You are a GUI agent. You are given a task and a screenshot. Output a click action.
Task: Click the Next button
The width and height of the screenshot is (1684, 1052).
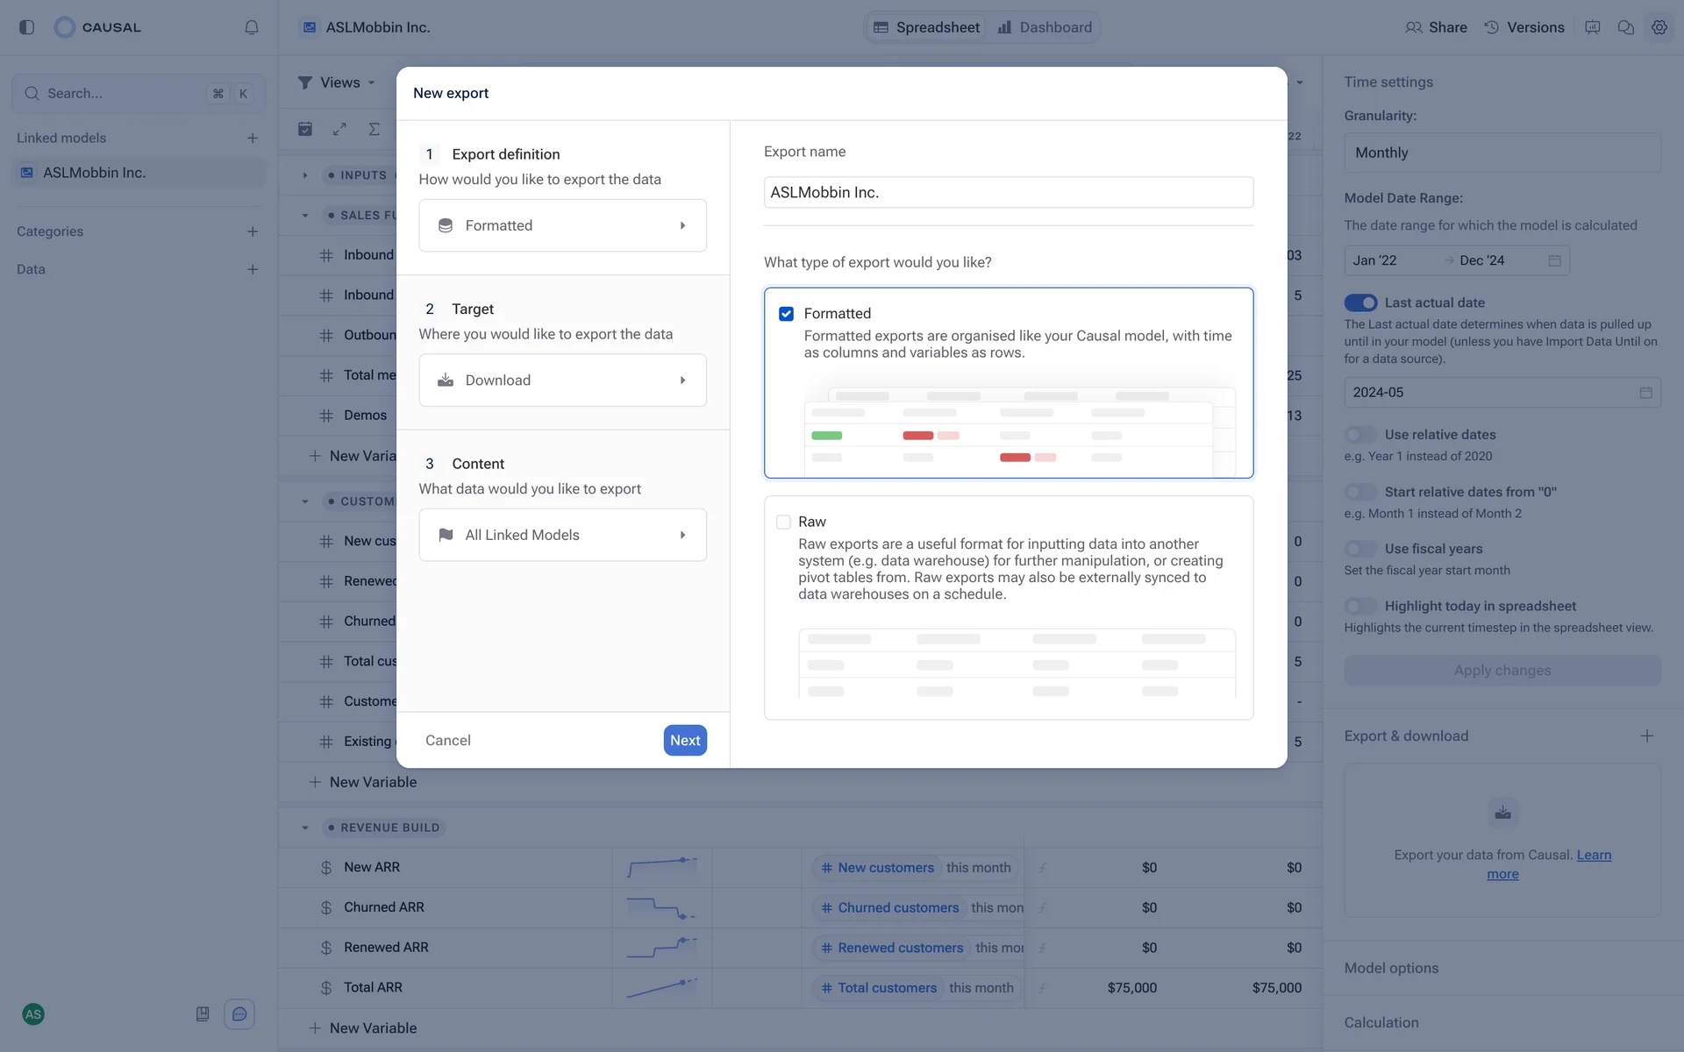coord(684,741)
